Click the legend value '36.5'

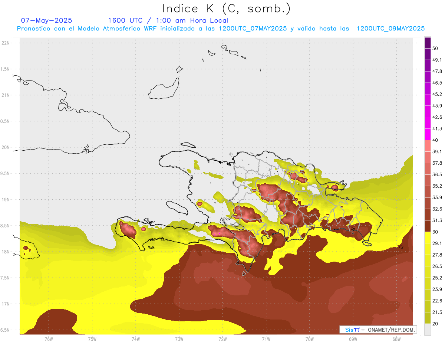click(x=437, y=174)
